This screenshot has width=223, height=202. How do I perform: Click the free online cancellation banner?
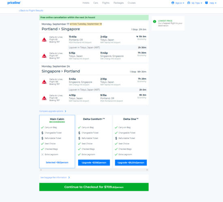click(x=94, y=17)
